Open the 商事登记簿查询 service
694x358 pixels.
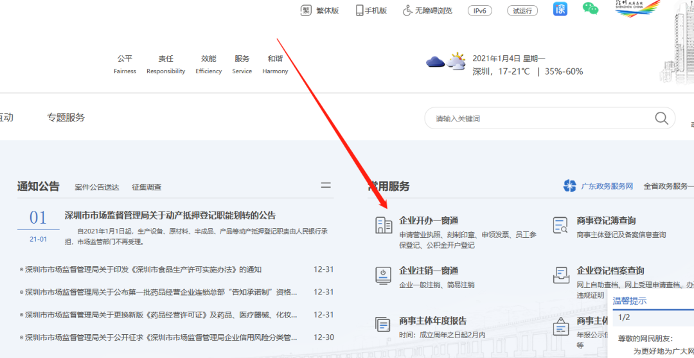point(607,220)
